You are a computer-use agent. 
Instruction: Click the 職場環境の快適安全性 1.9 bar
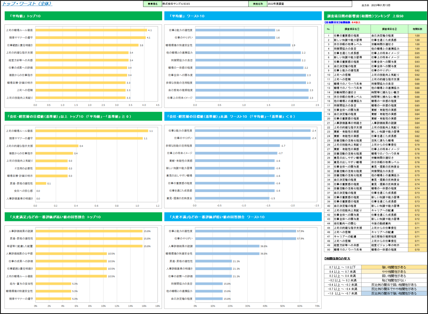click(243, 45)
